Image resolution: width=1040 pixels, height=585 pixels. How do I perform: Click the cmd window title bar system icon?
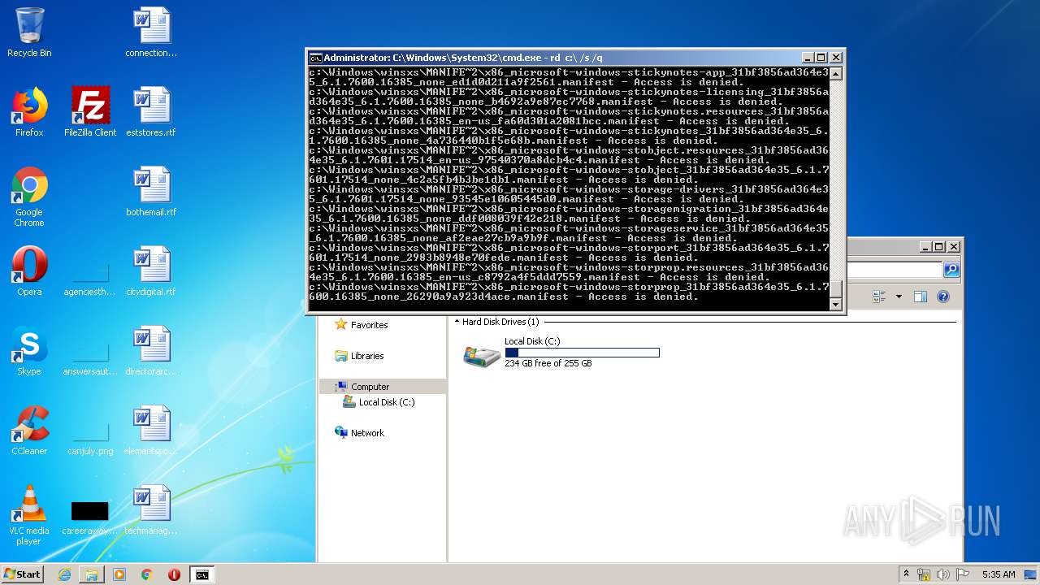tap(315, 58)
